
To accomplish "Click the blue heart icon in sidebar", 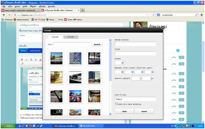I will pyautogui.click(x=178, y=51).
